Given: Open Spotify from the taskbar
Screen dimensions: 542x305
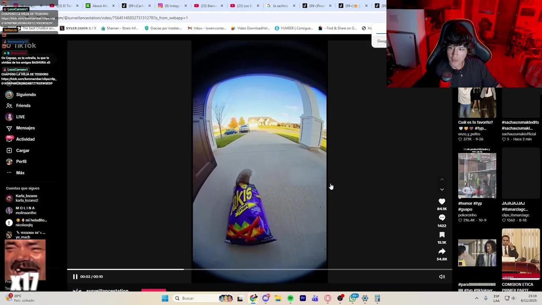Looking at the screenshot, I should pyautogui.click(x=290, y=298).
